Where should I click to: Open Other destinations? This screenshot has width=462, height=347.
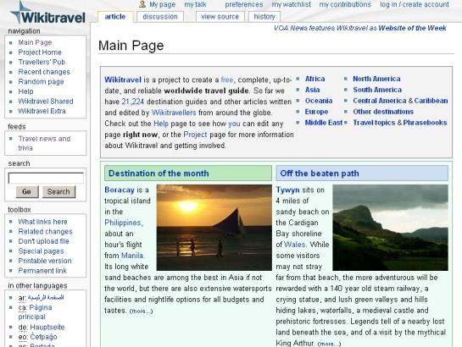[383, 112]
